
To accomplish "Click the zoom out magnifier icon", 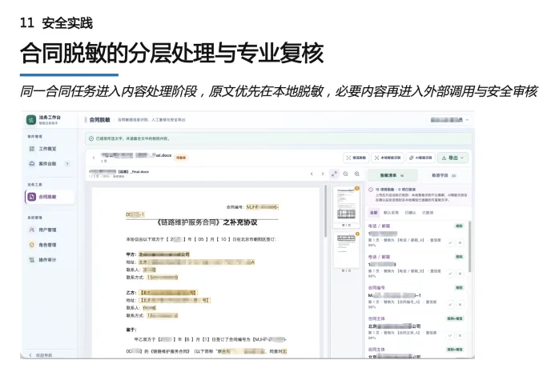I will pyautogui.click(x=346, y=174).
